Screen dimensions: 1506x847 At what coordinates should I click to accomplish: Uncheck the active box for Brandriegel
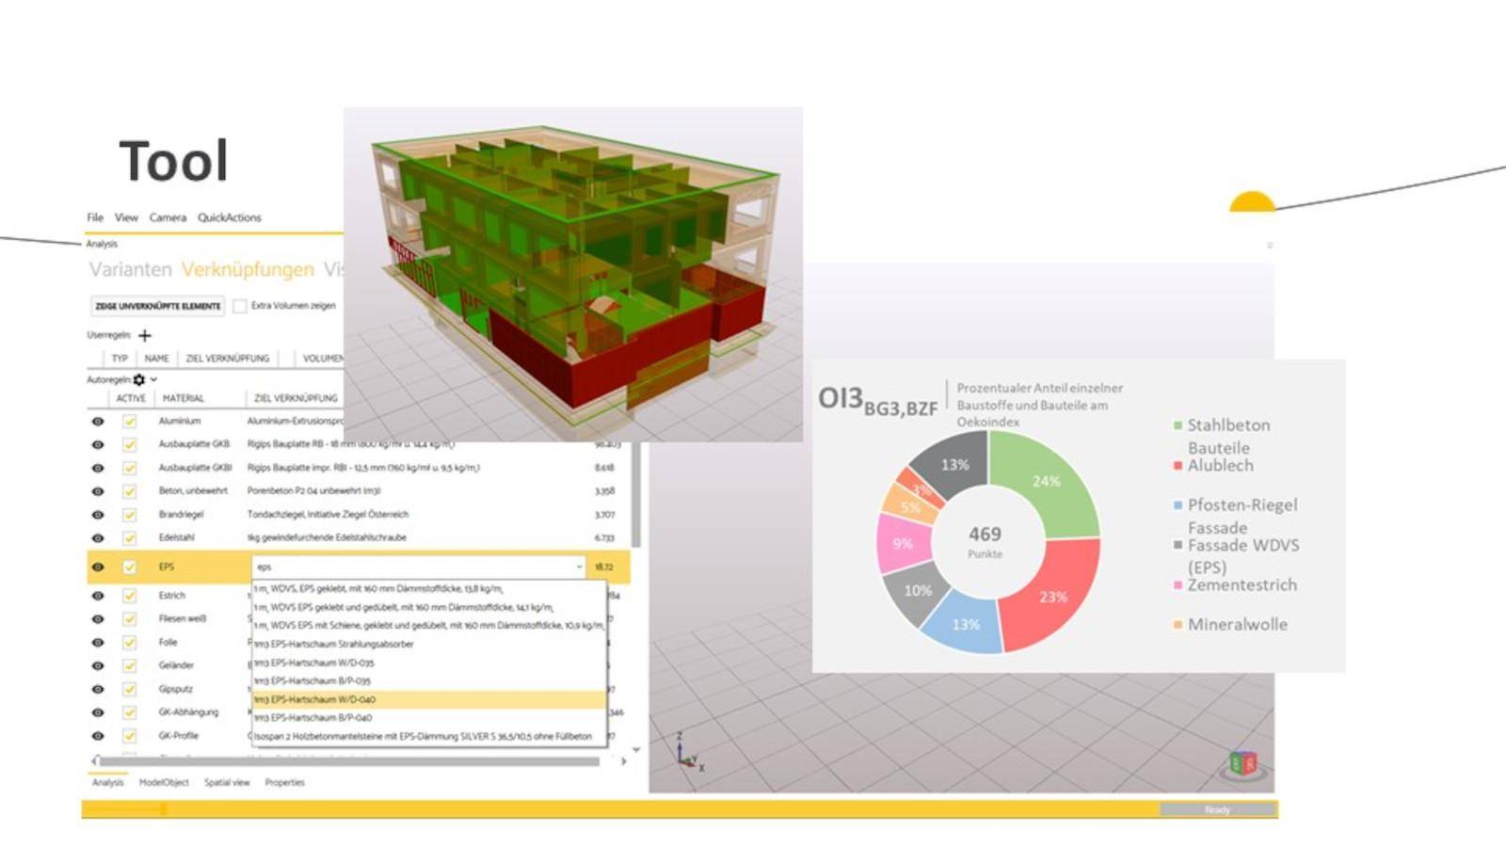130,515
